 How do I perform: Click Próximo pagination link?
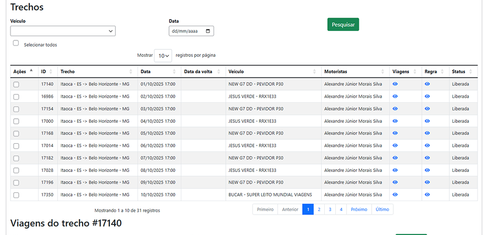[x=359, y=209]
